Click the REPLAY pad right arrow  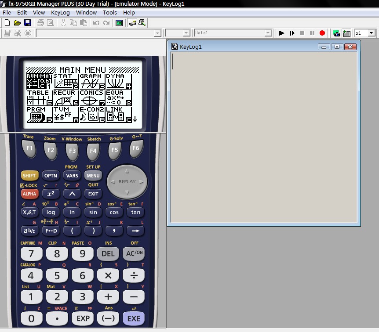(142, 181)
